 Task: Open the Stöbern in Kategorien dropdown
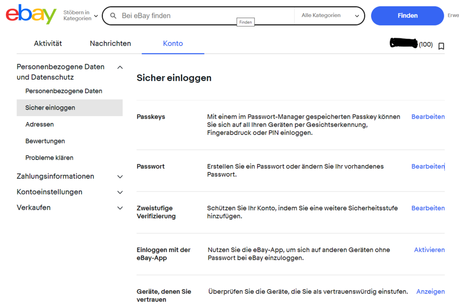81,16
